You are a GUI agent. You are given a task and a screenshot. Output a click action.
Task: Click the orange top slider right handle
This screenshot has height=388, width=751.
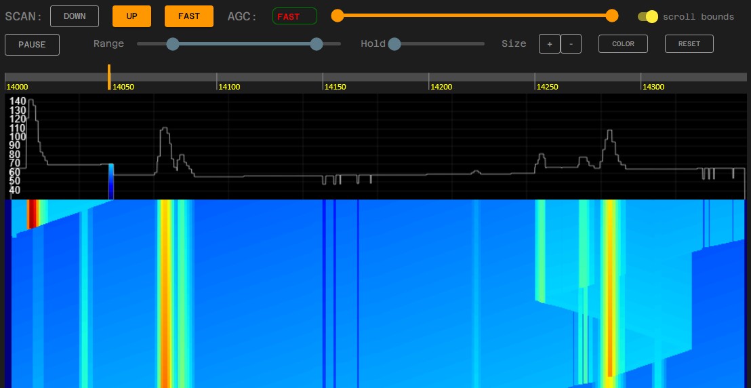(x=612, y=16)
